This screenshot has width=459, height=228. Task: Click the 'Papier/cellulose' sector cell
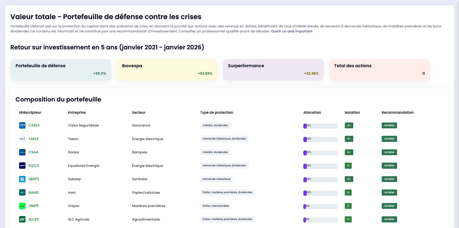click(x=146, y=193)
